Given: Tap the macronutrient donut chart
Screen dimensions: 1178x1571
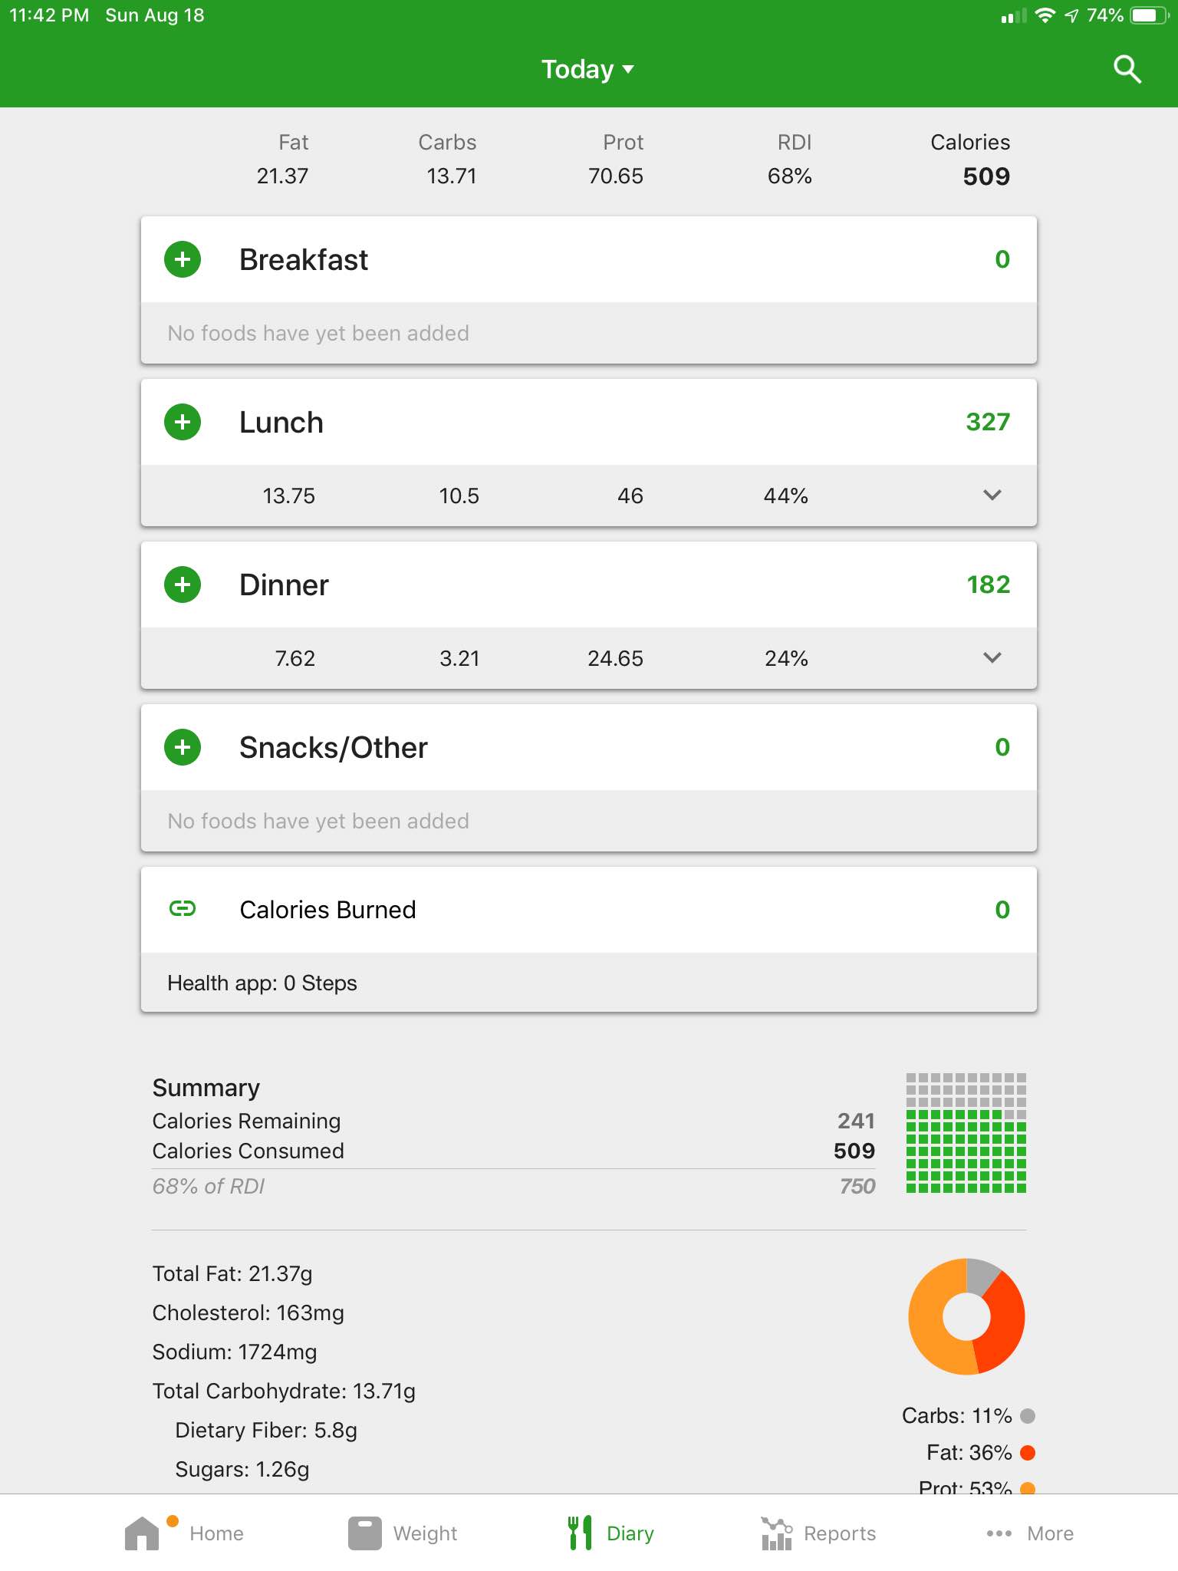Looking at the screenshot, I should coord(966,1316).
